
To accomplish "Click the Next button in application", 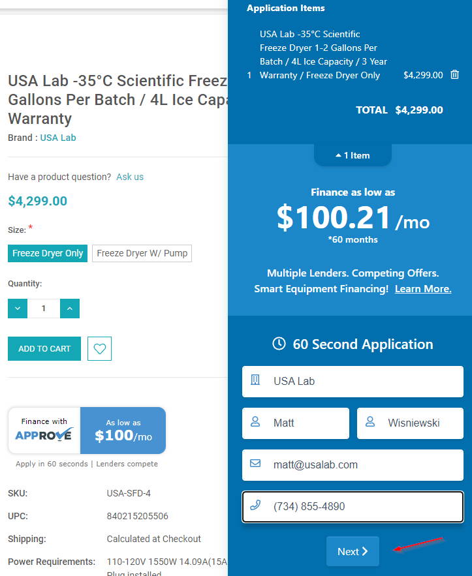I will tap(353, 551).
